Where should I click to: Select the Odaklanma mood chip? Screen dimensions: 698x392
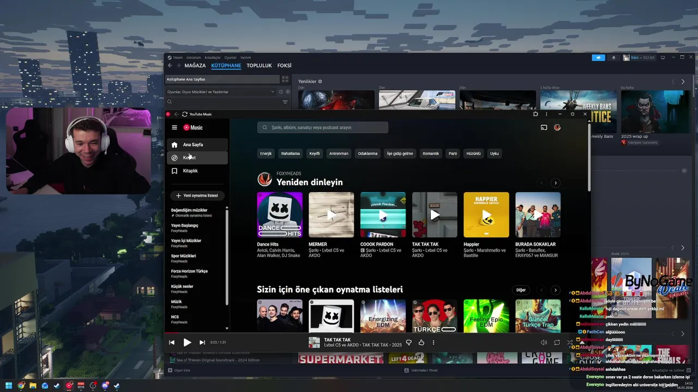(x=368, y=154)
